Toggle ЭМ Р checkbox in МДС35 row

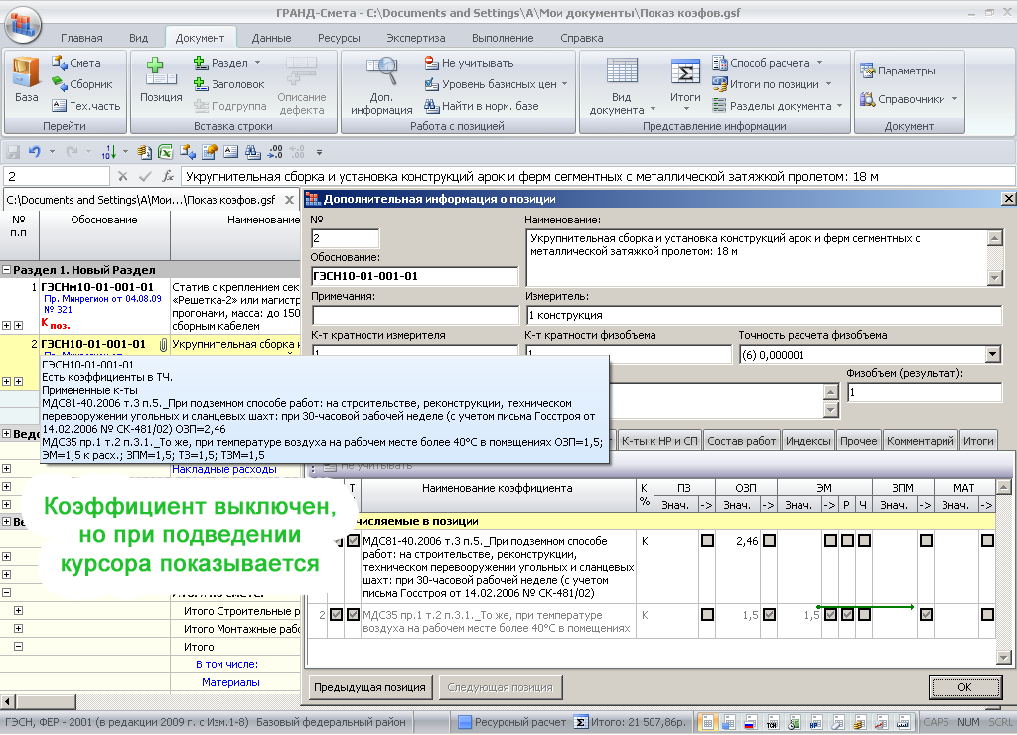point(847,615)
